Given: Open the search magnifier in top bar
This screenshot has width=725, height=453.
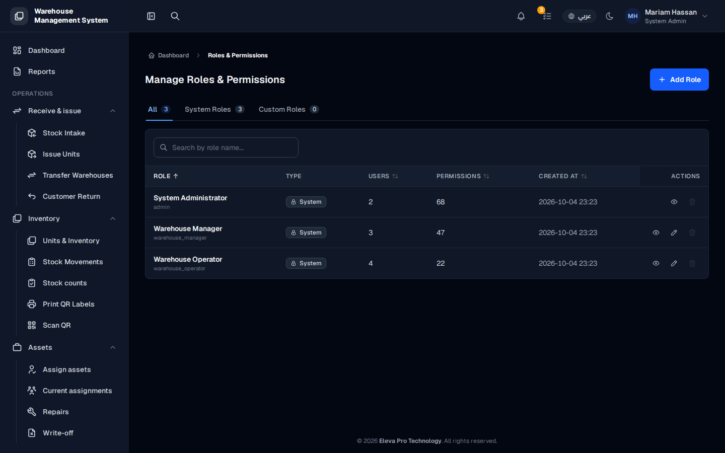Looking at the screenshot, I should (x=175, y=16).
